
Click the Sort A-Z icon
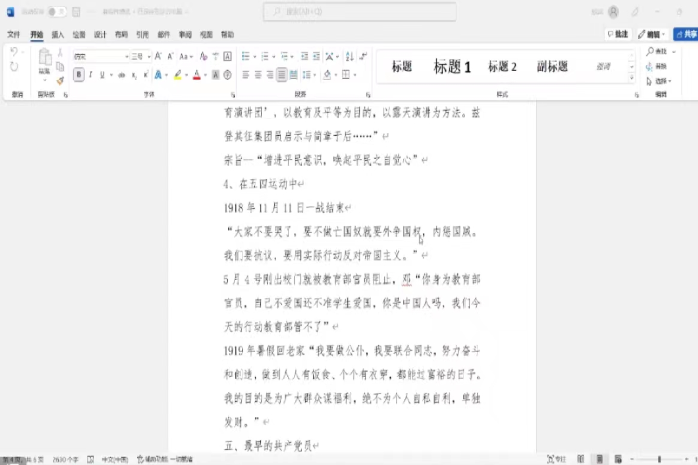(x=349, y=57)
